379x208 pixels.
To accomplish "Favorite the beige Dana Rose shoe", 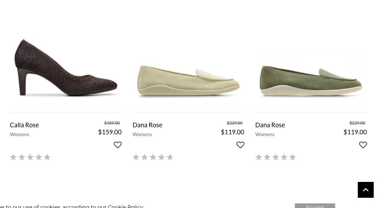I will click(x=240, y=145).
